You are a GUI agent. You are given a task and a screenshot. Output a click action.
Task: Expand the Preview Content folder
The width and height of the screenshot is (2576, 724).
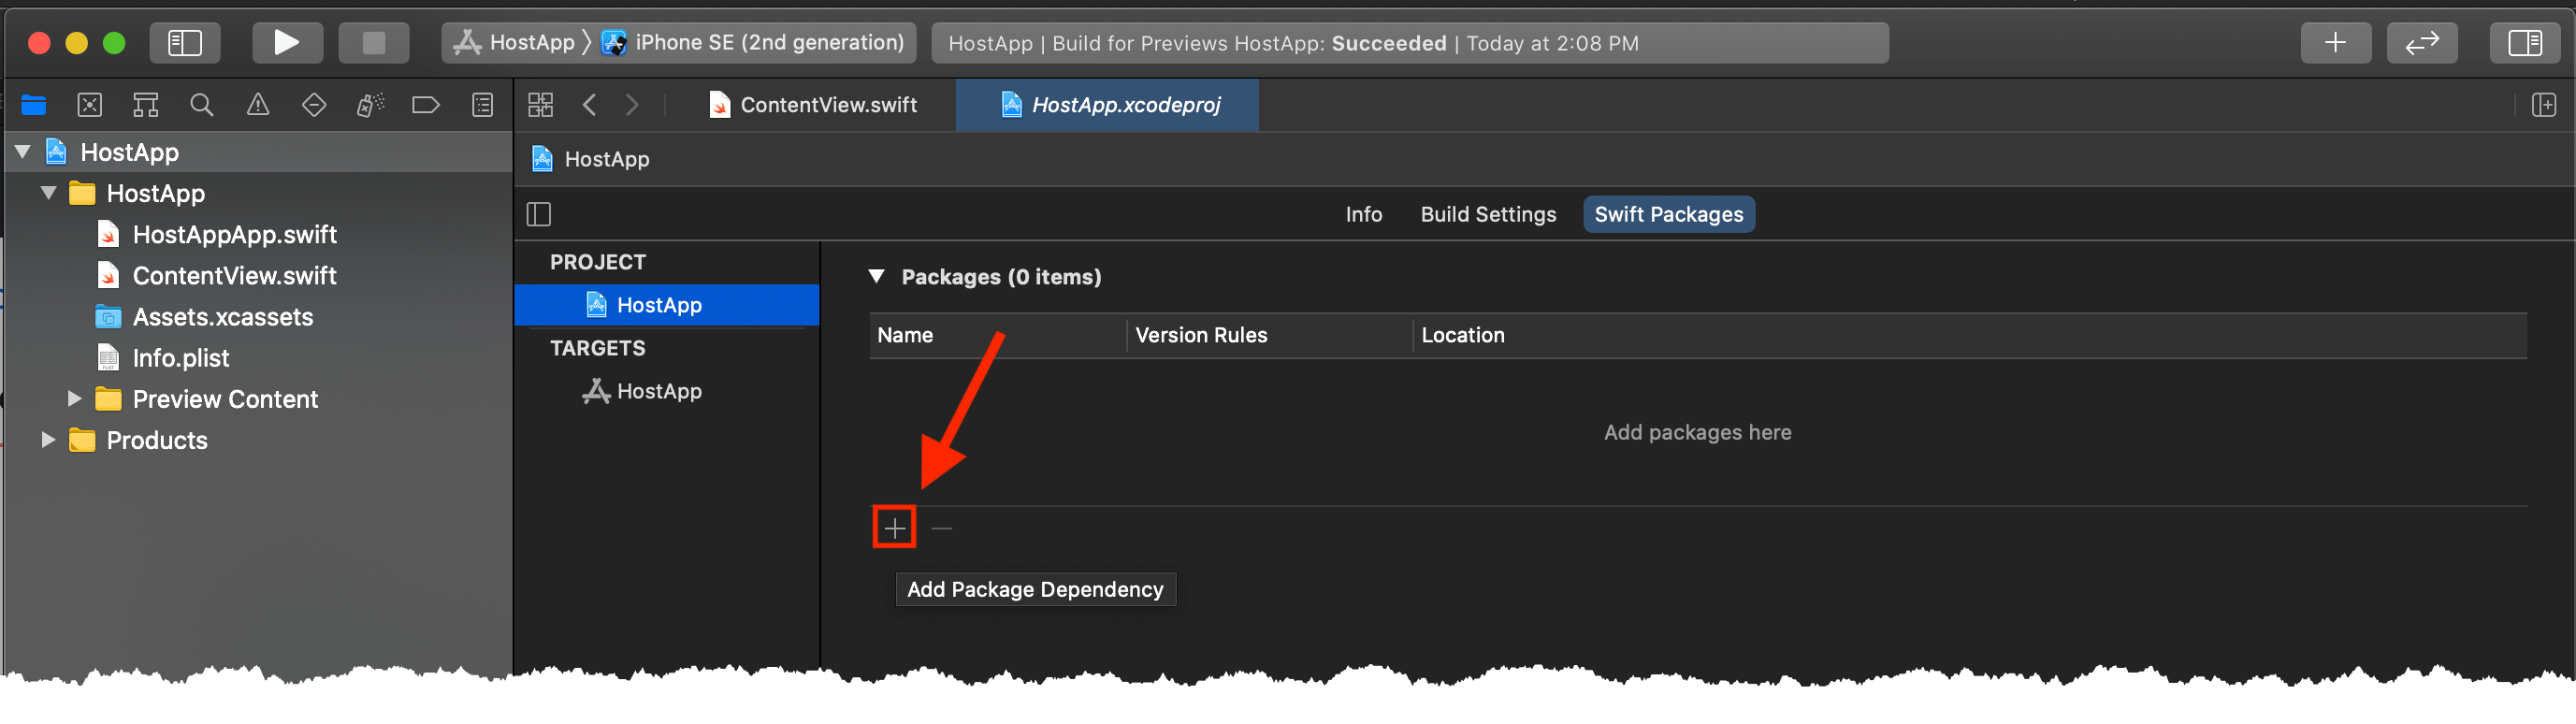[x=74, y=399]
